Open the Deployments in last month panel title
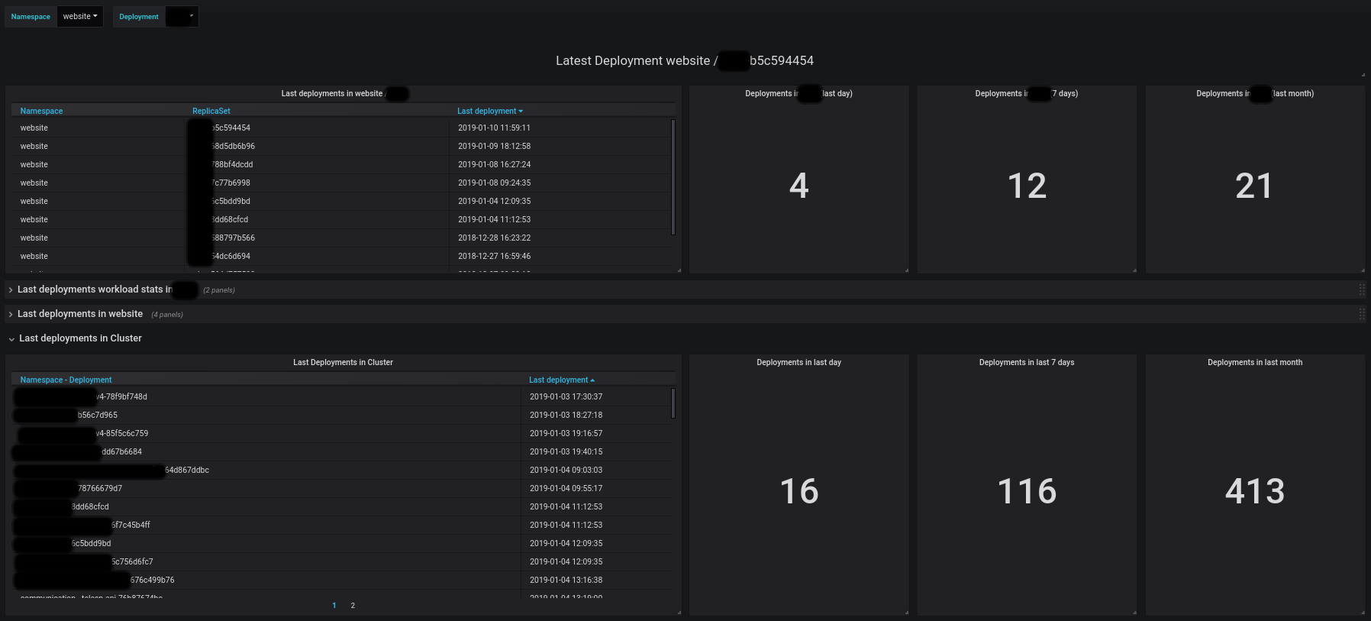Image resolution: width=1371 pixels, height=621 pixels. pyautogui.click(x=1255, y=363)
